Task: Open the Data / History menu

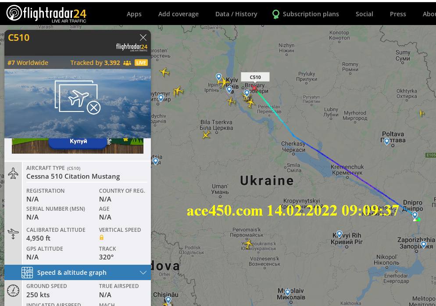Action: [236, 14]
